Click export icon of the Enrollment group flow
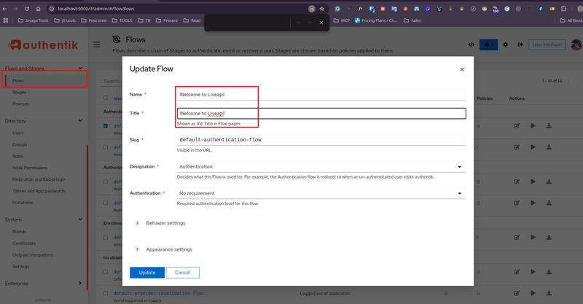 [549, 238]
